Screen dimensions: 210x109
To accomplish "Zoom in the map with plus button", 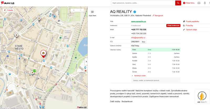I will pyautogui.click(x=74, y=10).
